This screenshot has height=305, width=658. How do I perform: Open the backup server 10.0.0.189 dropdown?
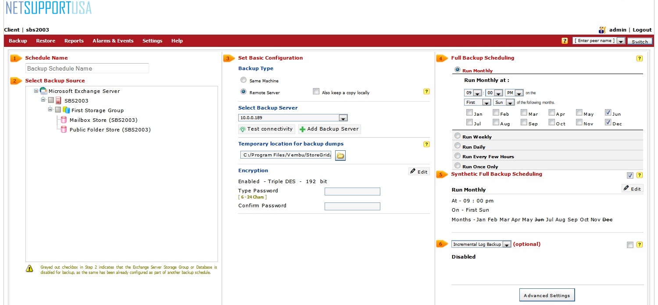(x=343, y=118)
